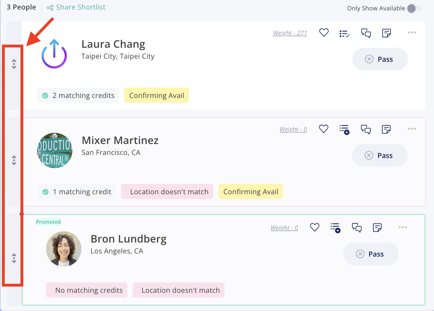Click the 1 matching credit badge

click(x=76, y=192)
